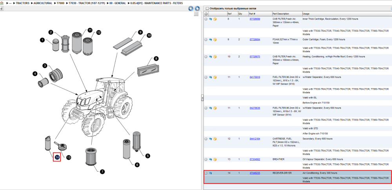Open part number link 87304662

tap(255, 159)
